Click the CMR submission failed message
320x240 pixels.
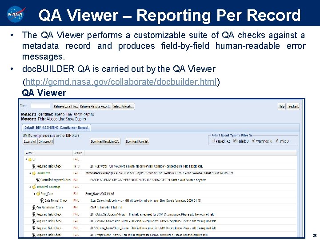point(106,208)
